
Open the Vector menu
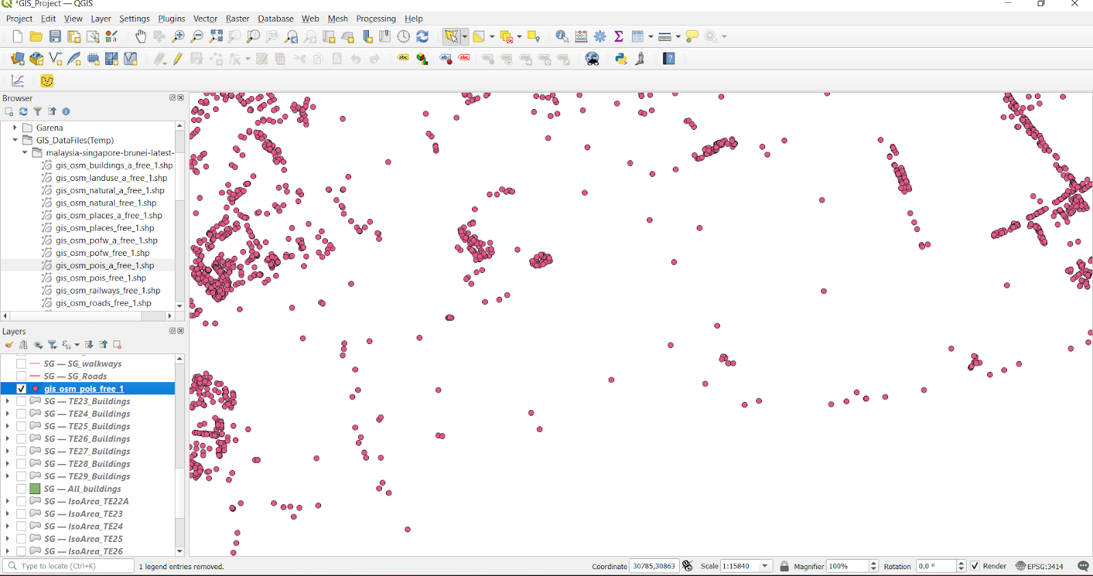[x=205, y=18]
